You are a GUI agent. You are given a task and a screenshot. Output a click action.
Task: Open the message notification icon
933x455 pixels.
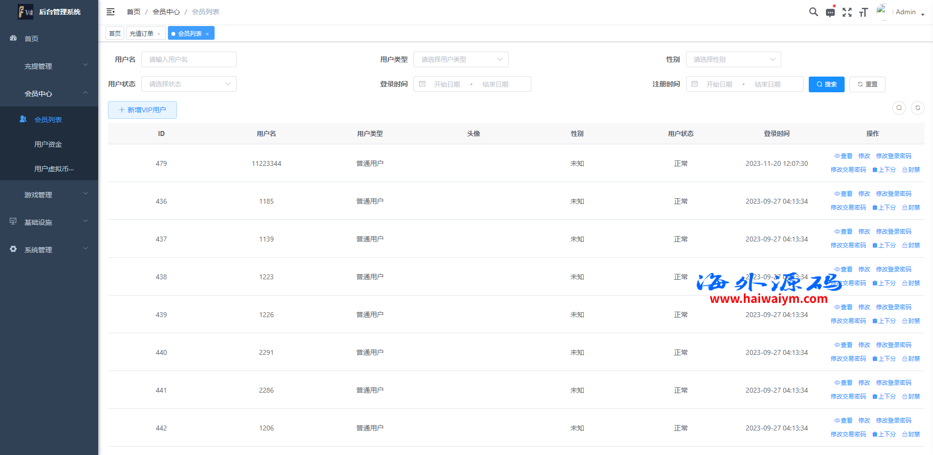(830, 12)
